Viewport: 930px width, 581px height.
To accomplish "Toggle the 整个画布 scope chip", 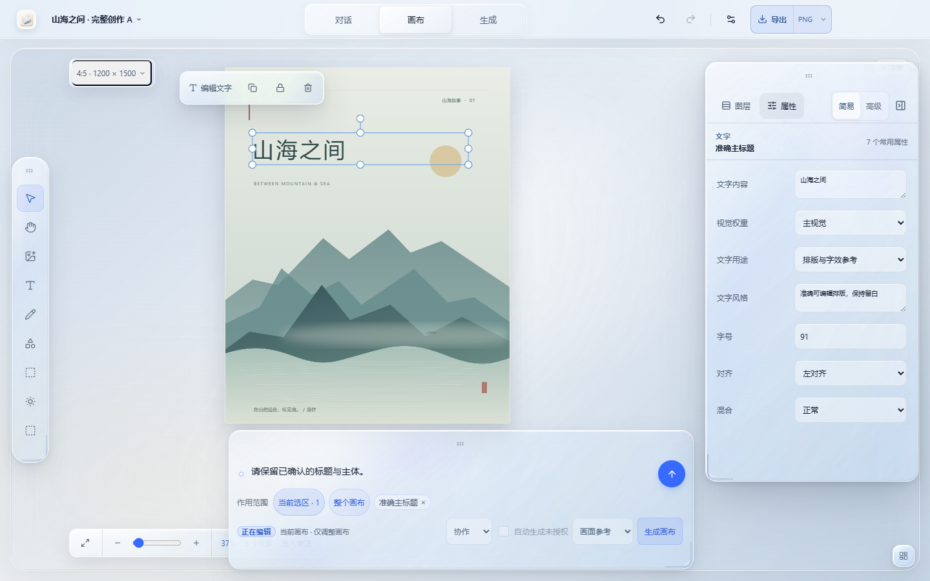I will 349,502.
